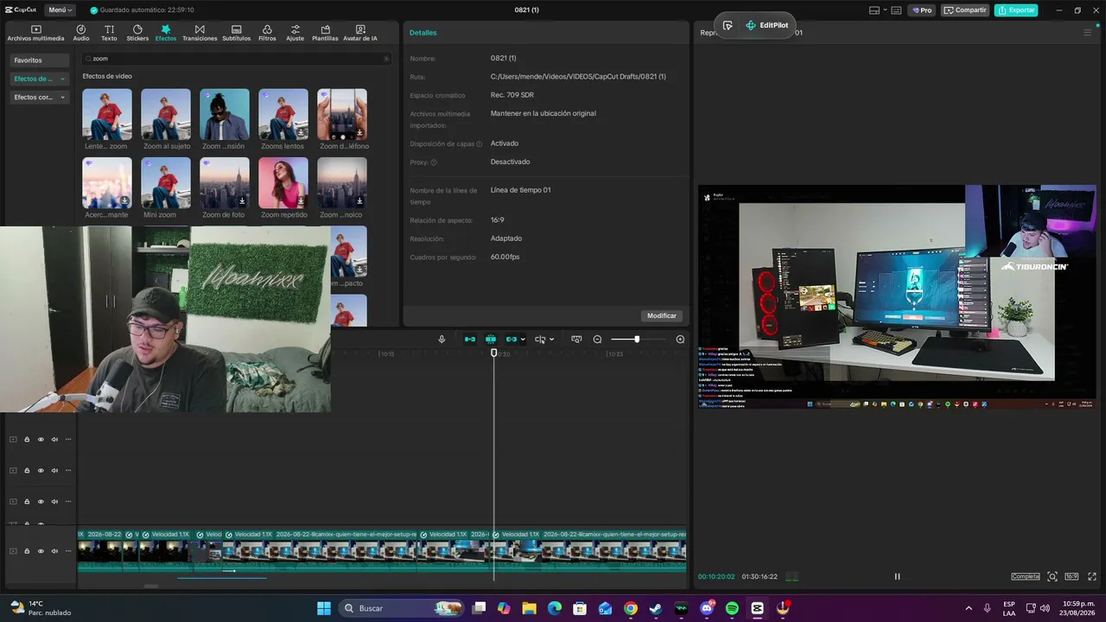Open the linkage options dropdown arrow
Screen dimensions: 1106x622
coord(523,340)
